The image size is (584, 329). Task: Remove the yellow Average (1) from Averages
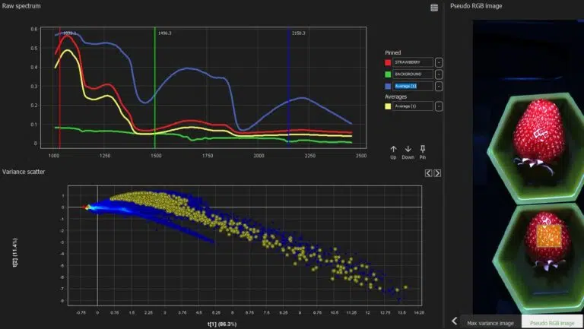click(439, 106)
